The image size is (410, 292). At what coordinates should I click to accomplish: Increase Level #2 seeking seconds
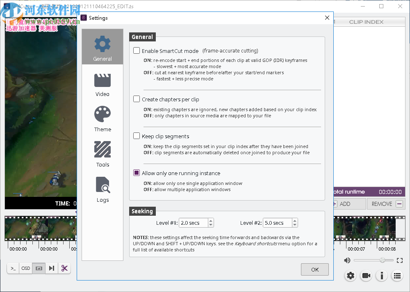click(295, 221)
